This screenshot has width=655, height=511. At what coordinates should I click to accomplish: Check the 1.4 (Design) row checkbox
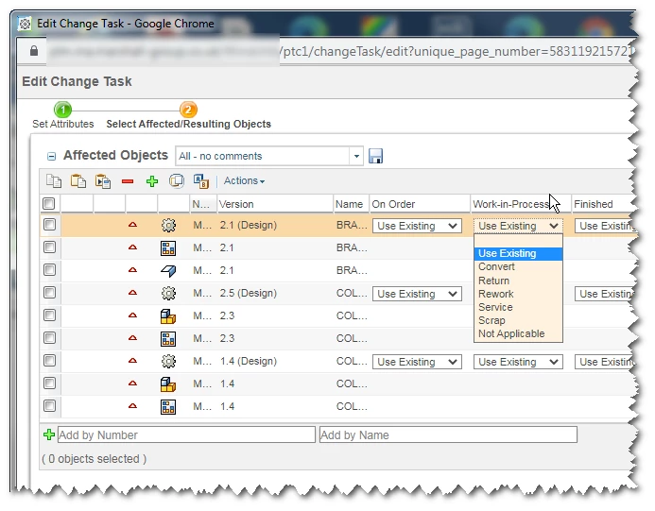(x=50, y=360)
